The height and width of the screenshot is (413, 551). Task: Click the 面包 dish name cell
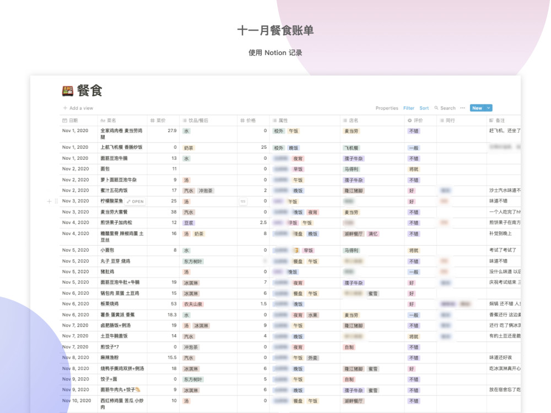tap(122, 169)
